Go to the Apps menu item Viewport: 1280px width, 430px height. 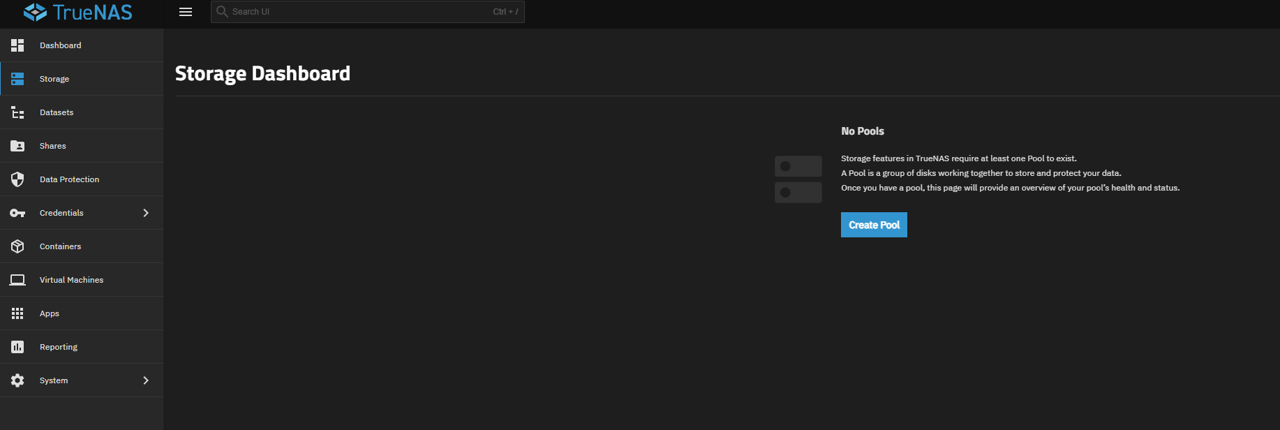50,313
